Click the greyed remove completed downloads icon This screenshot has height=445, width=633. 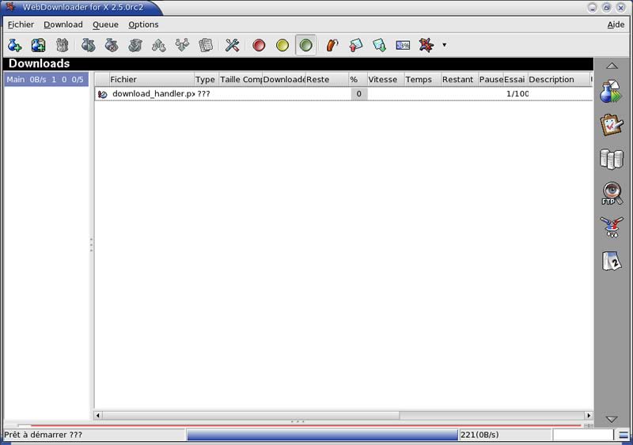[x=135, y=45]
